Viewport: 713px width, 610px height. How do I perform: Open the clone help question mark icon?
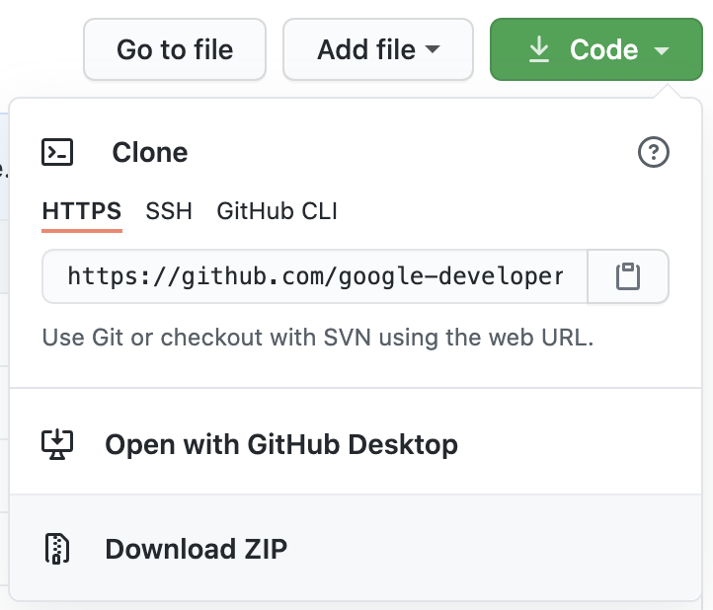pyautogui.click(x=654, y=152)
